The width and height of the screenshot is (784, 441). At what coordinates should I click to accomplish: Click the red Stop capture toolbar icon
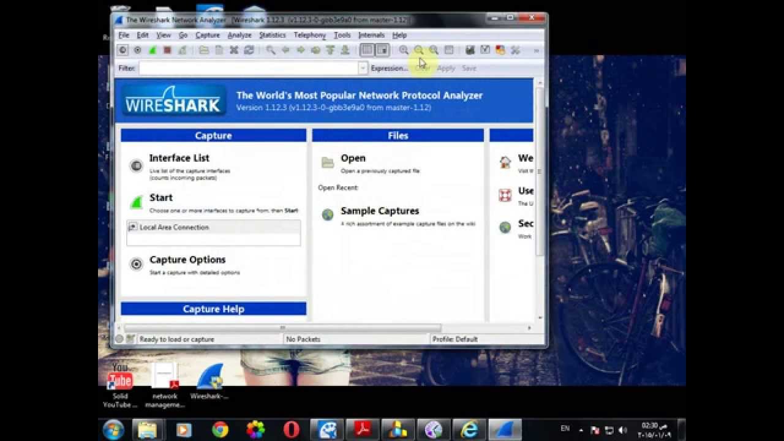(x=167, y=50)
